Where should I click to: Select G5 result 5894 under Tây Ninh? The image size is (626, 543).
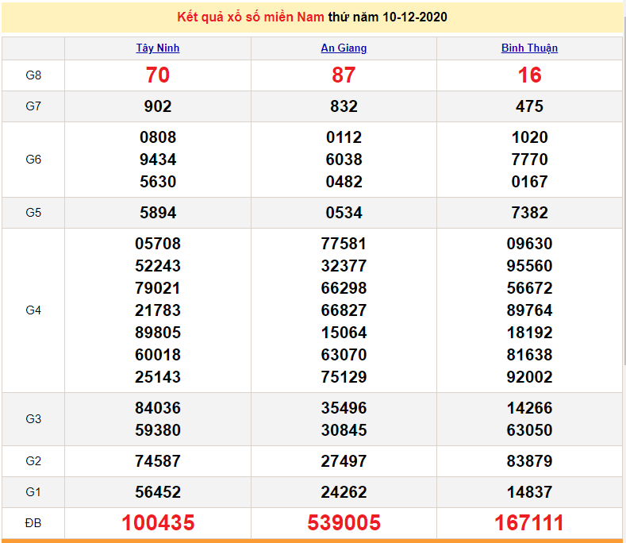point(158,213)
